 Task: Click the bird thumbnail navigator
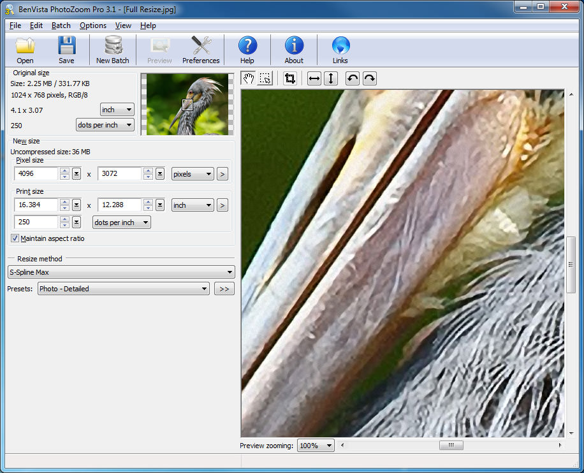(x=186, y=103)
